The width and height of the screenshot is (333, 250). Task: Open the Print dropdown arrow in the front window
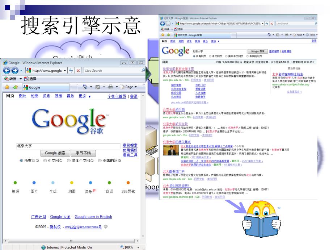coord(117,87)
